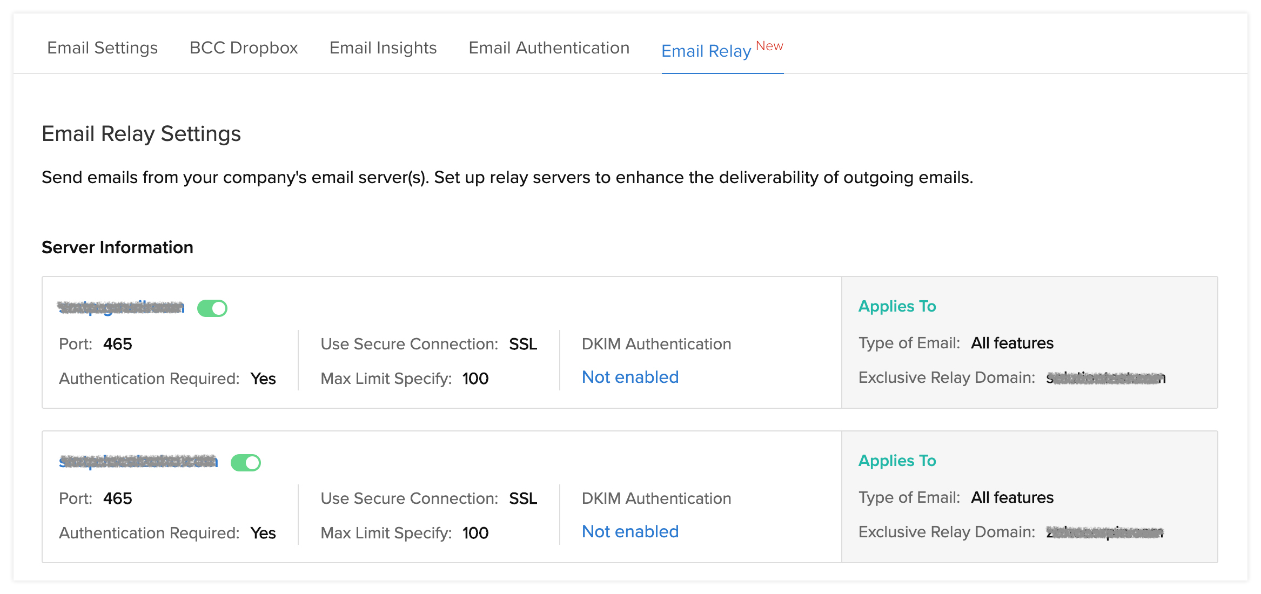
Task: Go to the Email Insights tab
Action: [383, 48]
